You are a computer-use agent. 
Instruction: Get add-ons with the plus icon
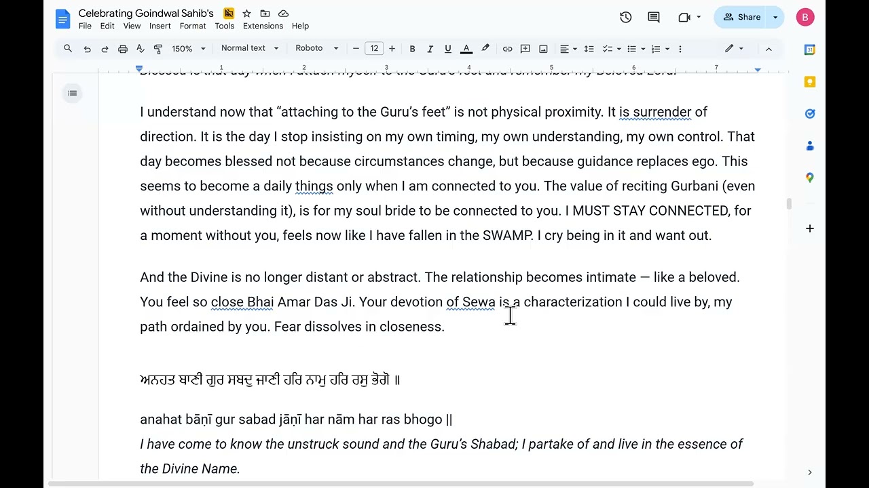coord(810,228)
